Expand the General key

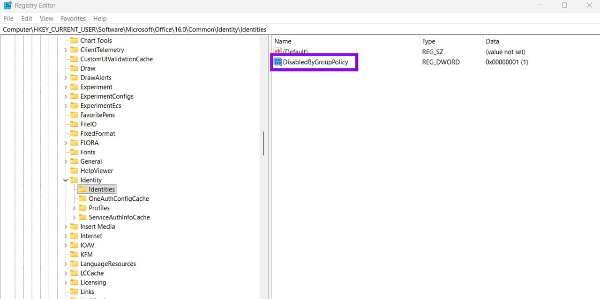66,161
